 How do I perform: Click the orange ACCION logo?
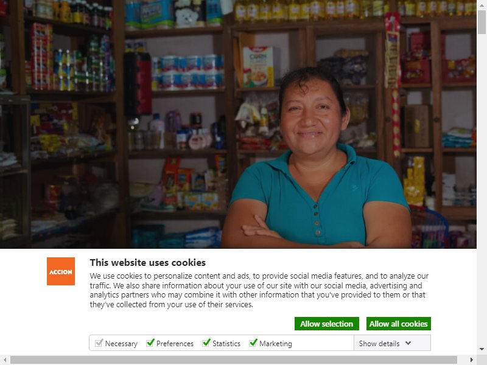[61, 271]
